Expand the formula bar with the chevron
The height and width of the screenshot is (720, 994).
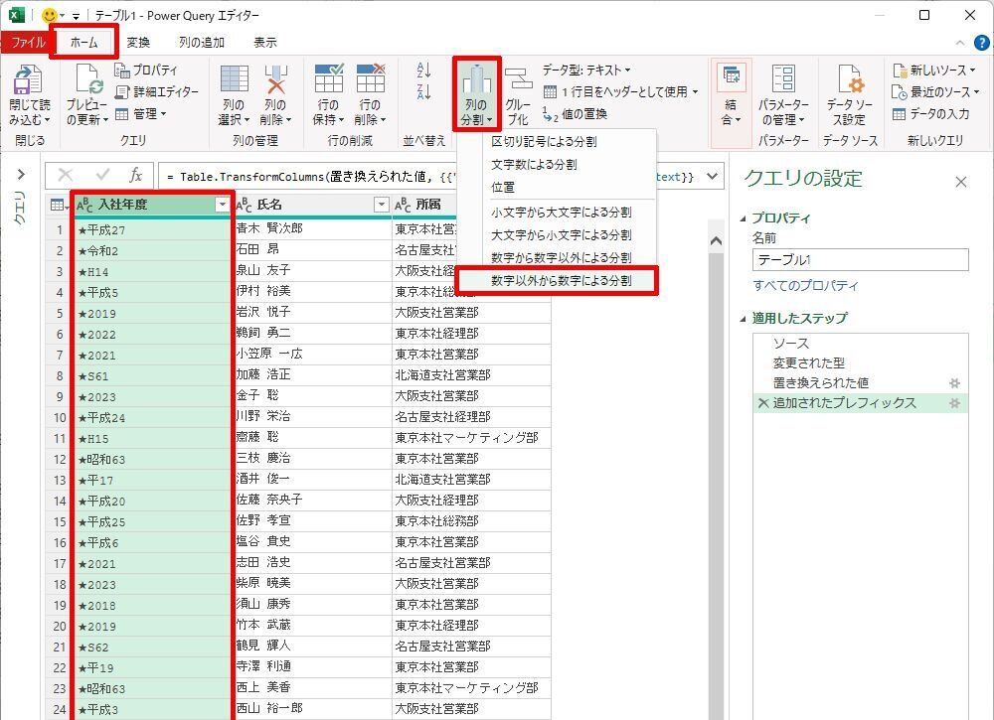[x=712, y=177]
